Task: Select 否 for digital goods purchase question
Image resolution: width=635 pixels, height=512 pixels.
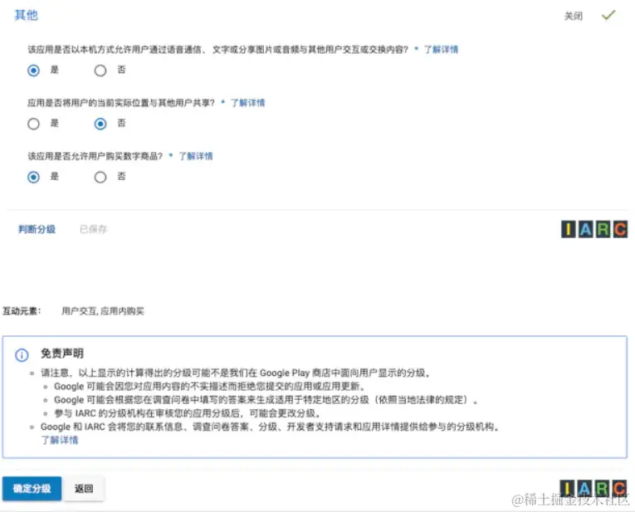Action: click(100, 177)
